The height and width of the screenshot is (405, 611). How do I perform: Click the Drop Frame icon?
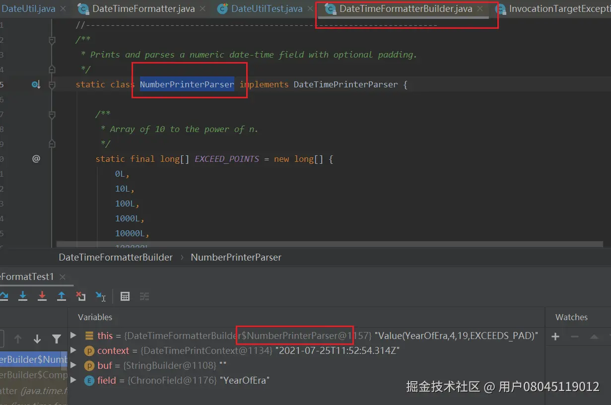click(81, 296)
